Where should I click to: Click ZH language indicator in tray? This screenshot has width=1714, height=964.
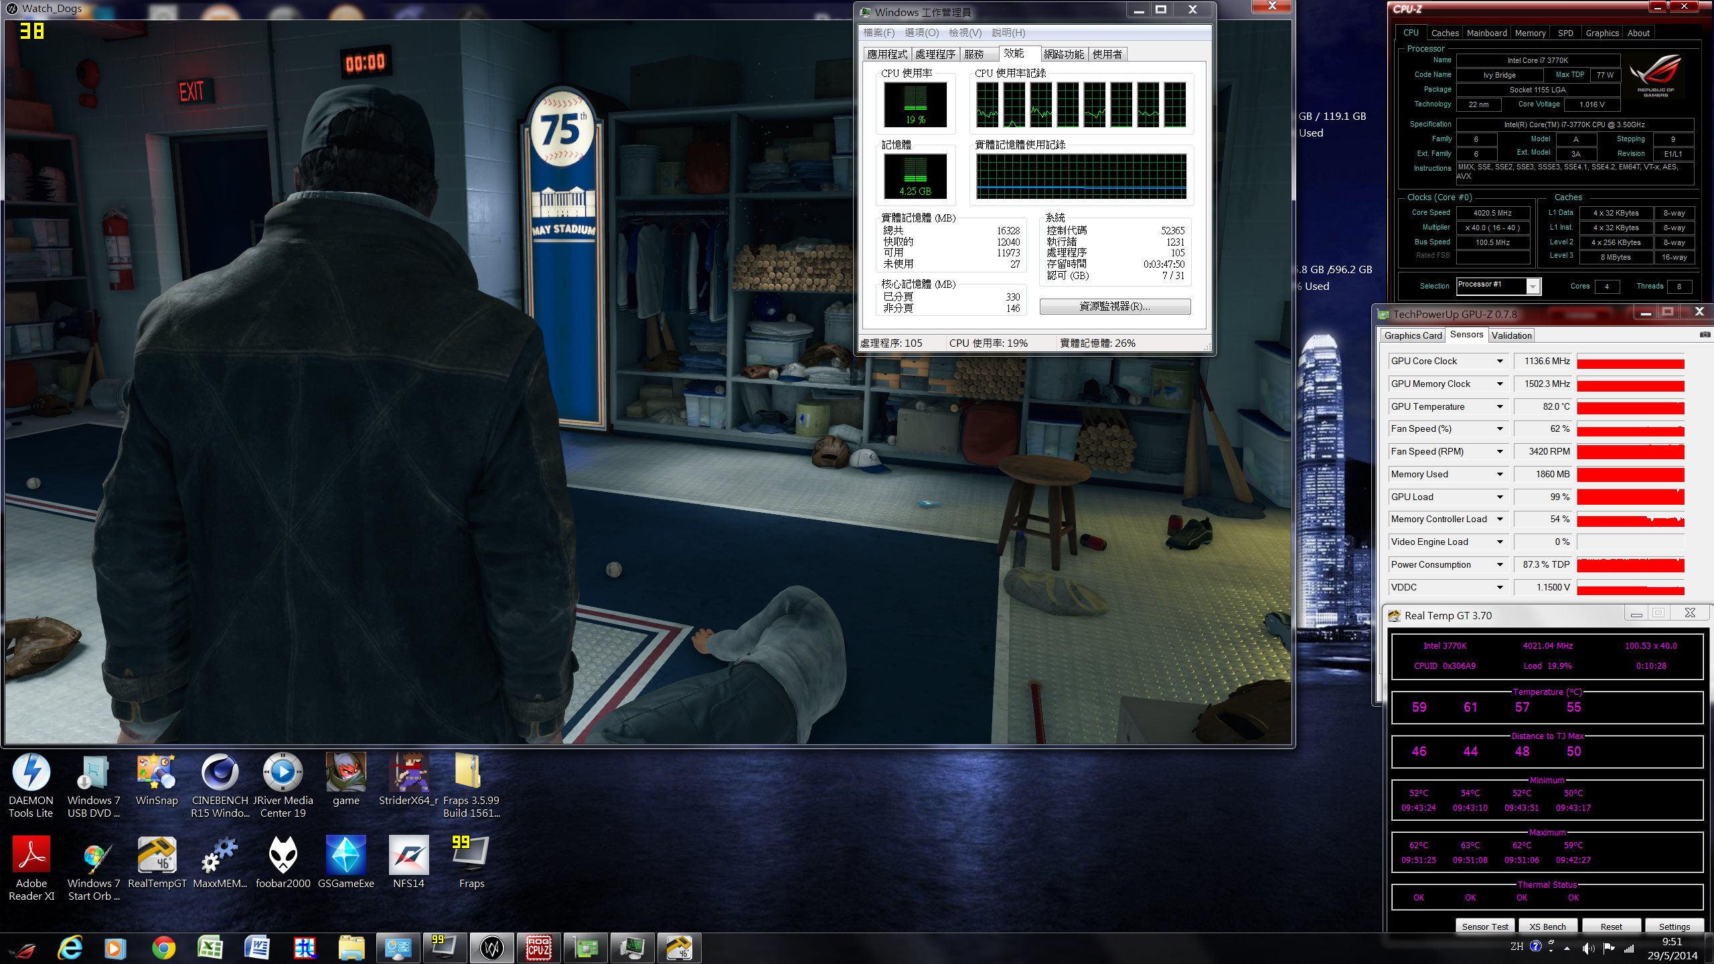click(x=1516, y=947)
